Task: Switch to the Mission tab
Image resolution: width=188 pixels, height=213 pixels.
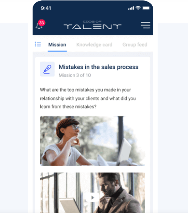Action: pyautogui.click(x=57, y=45)
